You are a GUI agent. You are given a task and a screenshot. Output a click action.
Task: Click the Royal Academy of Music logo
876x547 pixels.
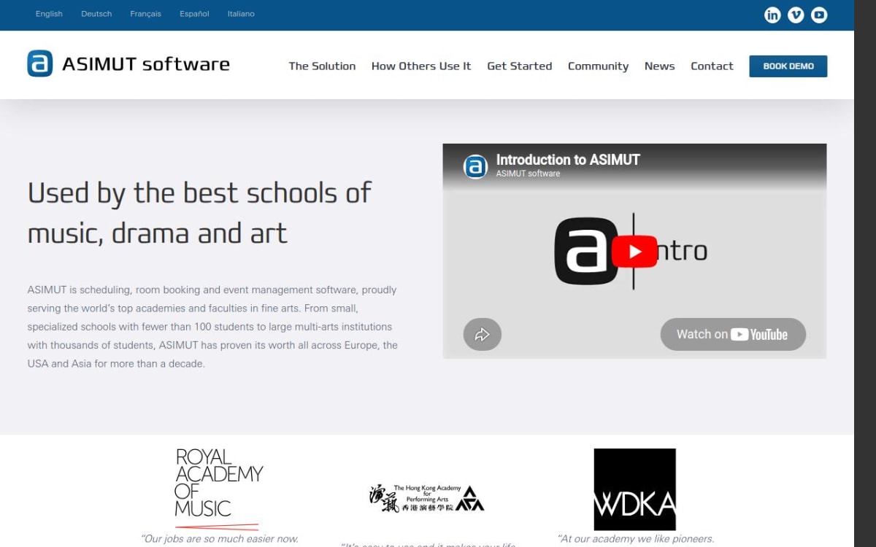(218, 489)
